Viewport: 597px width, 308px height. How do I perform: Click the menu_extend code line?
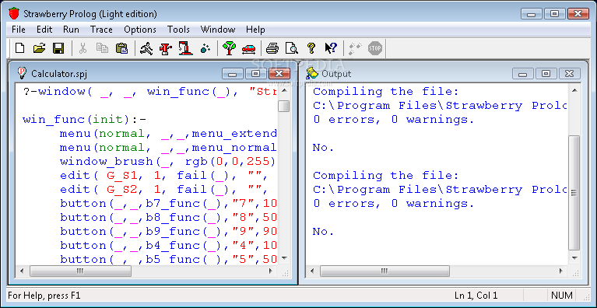click(168, 134)
